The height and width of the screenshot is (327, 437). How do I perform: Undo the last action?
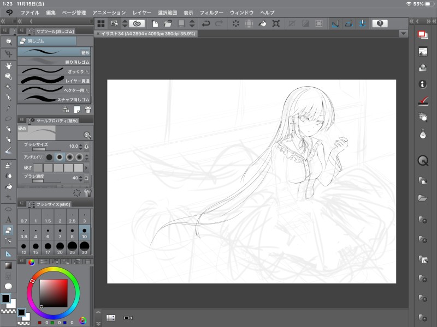pos(206,23)
